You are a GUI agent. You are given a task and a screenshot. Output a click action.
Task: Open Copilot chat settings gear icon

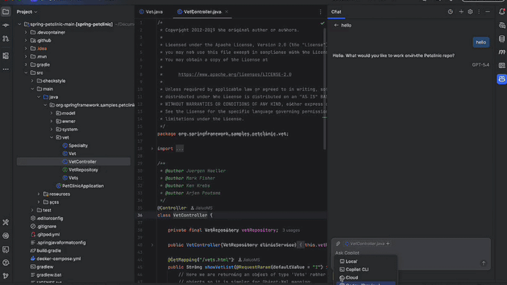point(470,12)
